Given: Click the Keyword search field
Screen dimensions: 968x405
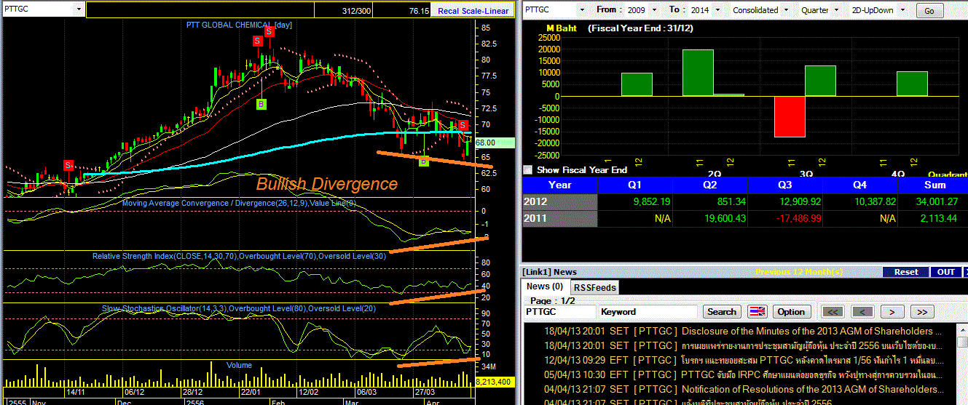Looking at the screenshot, I should [648, 312].
